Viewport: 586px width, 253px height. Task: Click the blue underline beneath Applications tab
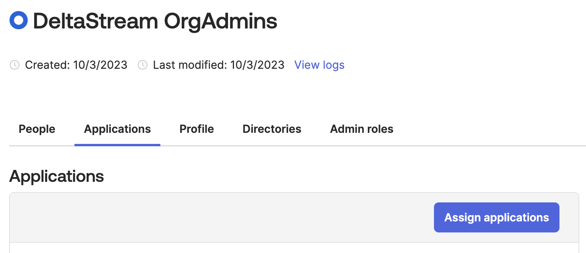[117, 145]
